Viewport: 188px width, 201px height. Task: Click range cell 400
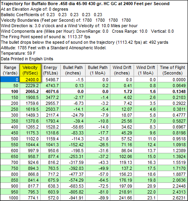10,127
